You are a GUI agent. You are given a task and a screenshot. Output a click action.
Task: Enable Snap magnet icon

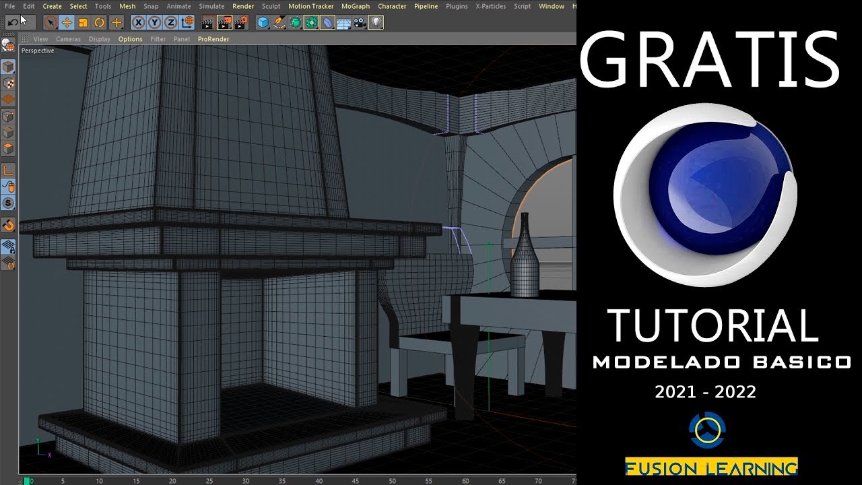(x=8, y=224)
